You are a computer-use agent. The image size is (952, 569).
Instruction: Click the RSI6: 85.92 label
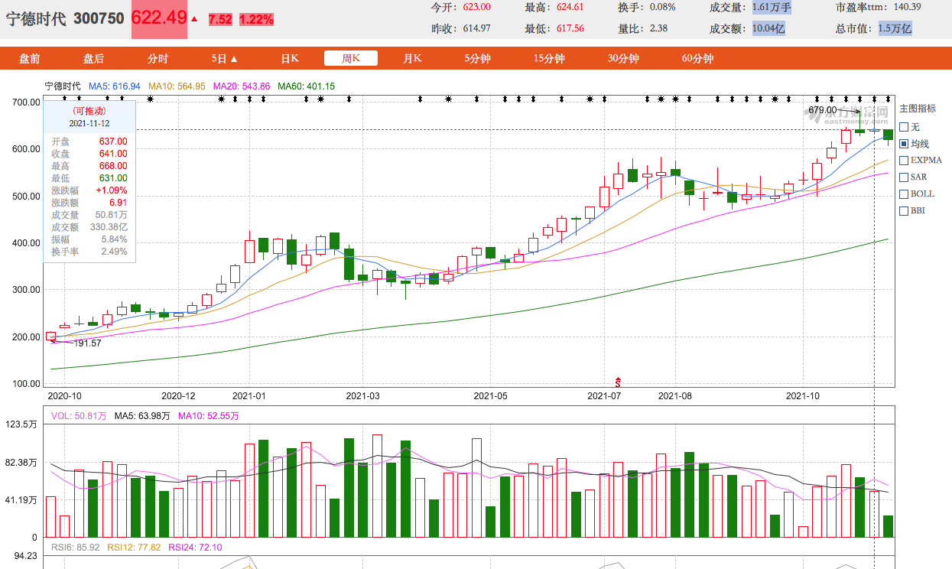[76, 548]
